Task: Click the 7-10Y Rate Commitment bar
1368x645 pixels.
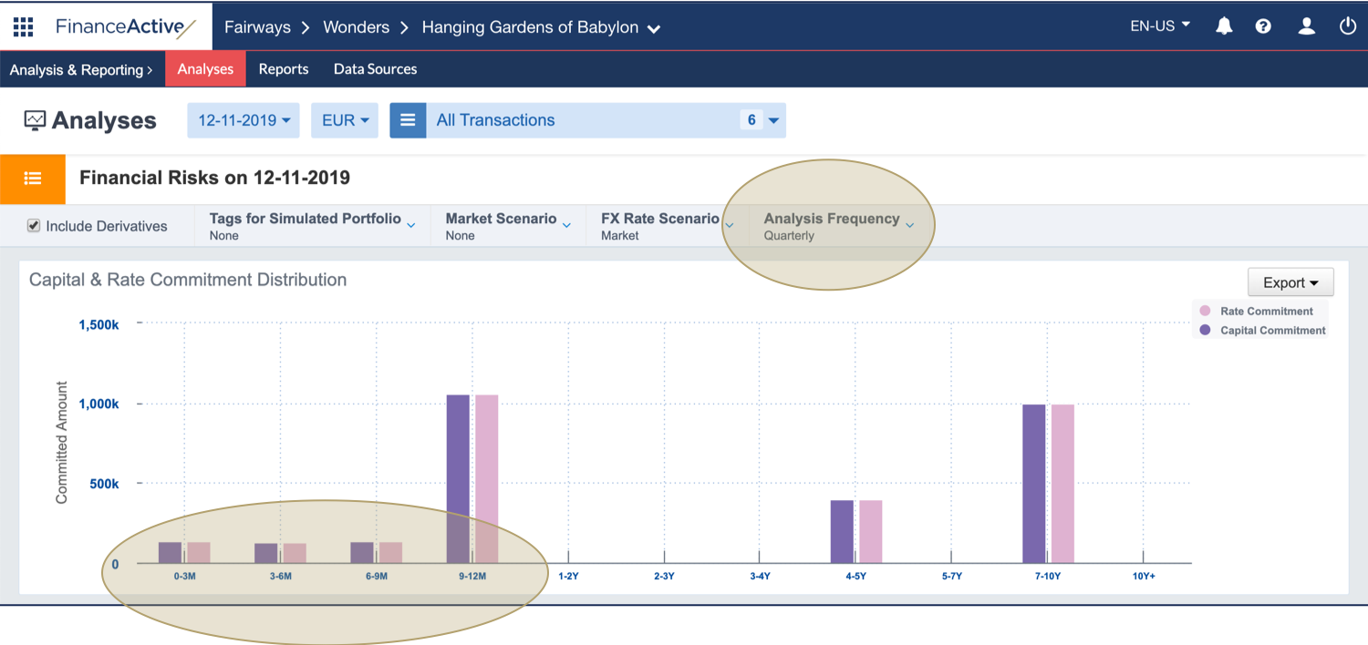Action: coord(1062,484)
